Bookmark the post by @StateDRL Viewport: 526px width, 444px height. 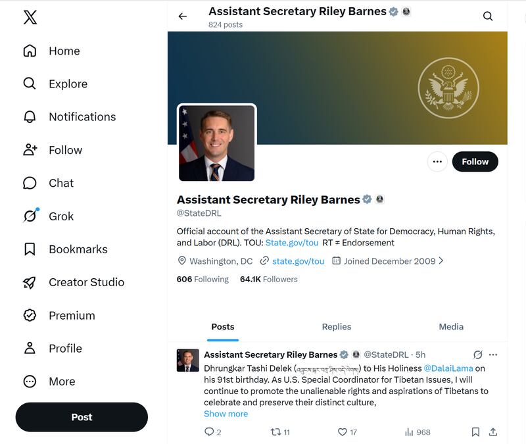475,432
